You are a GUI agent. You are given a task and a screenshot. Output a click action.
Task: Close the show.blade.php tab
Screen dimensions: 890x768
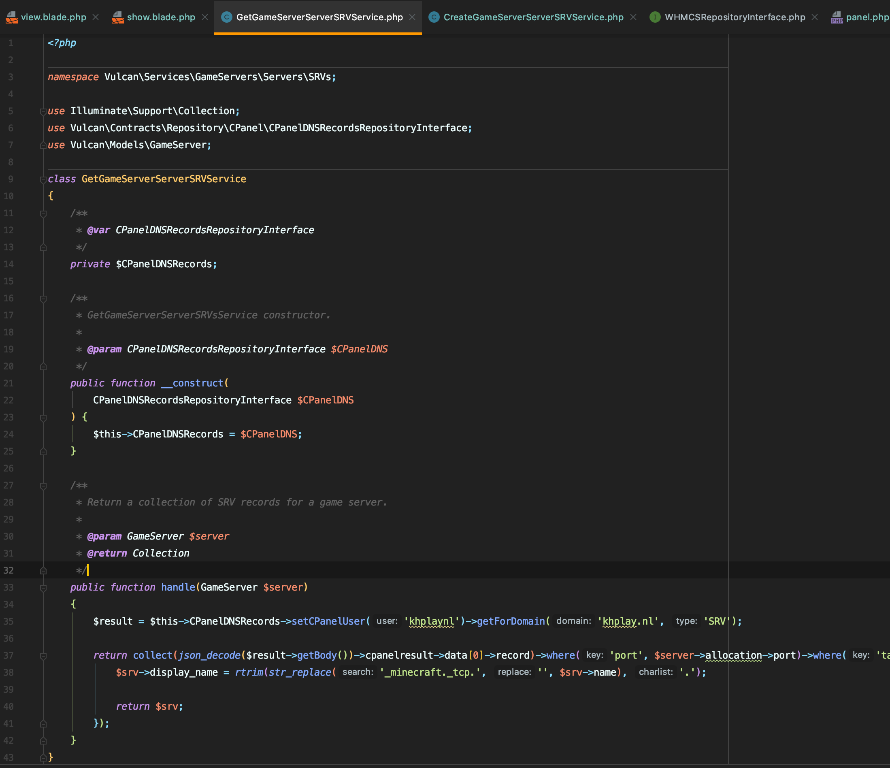205,17
